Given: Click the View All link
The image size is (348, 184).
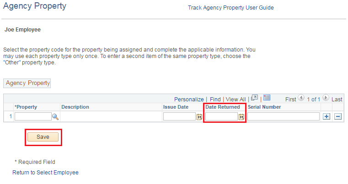Looking at the screenshot, I should coord(236,99).
